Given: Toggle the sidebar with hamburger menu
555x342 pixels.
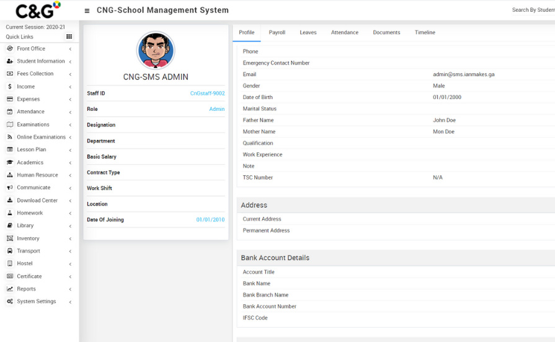Looking at the screenshot, I should click(87, 11).
